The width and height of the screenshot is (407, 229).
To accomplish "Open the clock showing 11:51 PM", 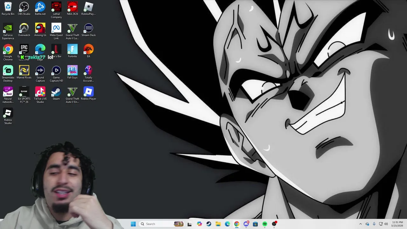I will (x=397, y=224).
